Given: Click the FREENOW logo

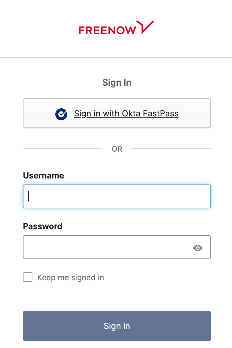Looking at the screenshot, I should pos(117,28).
